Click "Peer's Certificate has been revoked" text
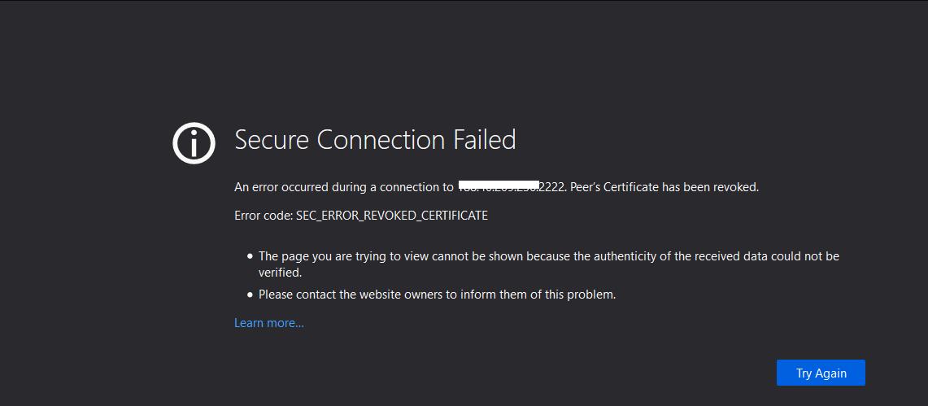This screenshot has height=406, width=928. pos(664,187)
